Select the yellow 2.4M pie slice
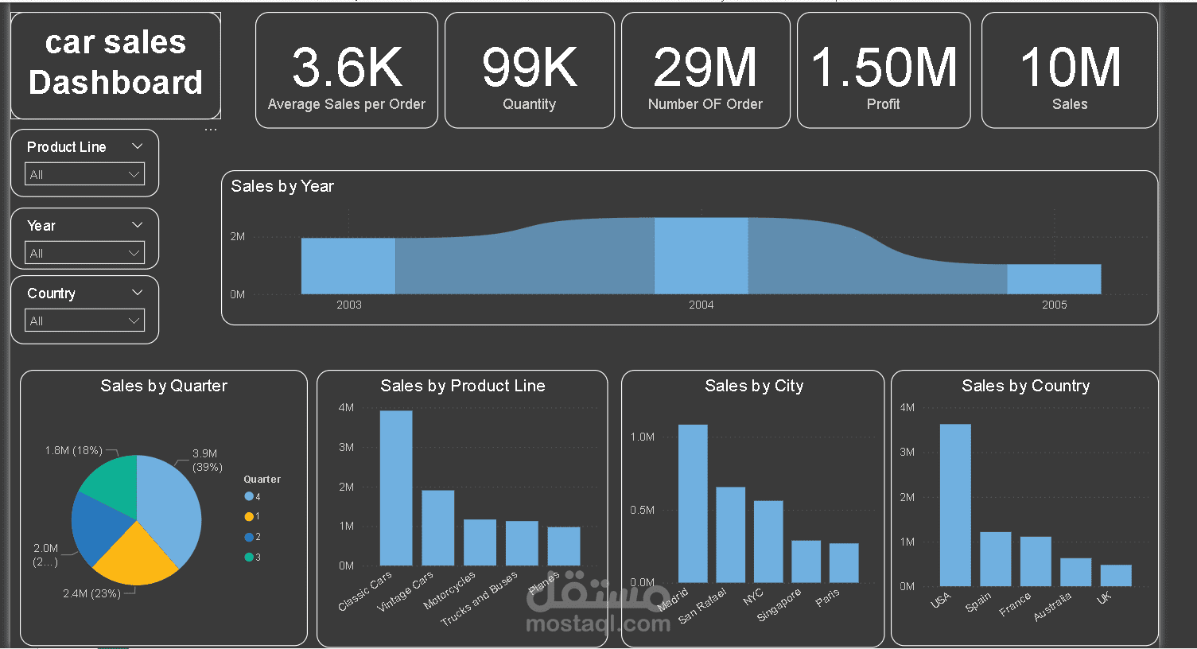This screenshot has height=649, width=1197. [135, 558]
